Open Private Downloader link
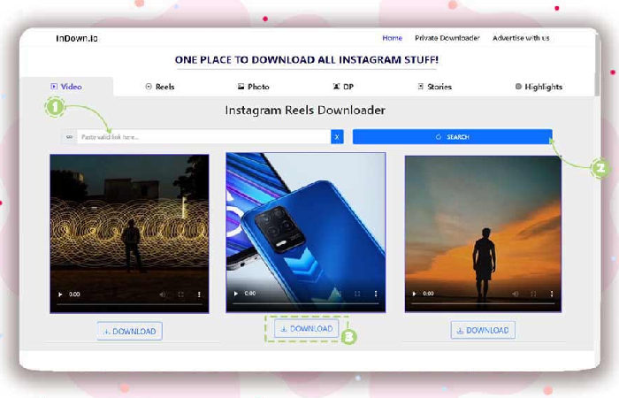619x398 pixels. click(x=447, y=38)
